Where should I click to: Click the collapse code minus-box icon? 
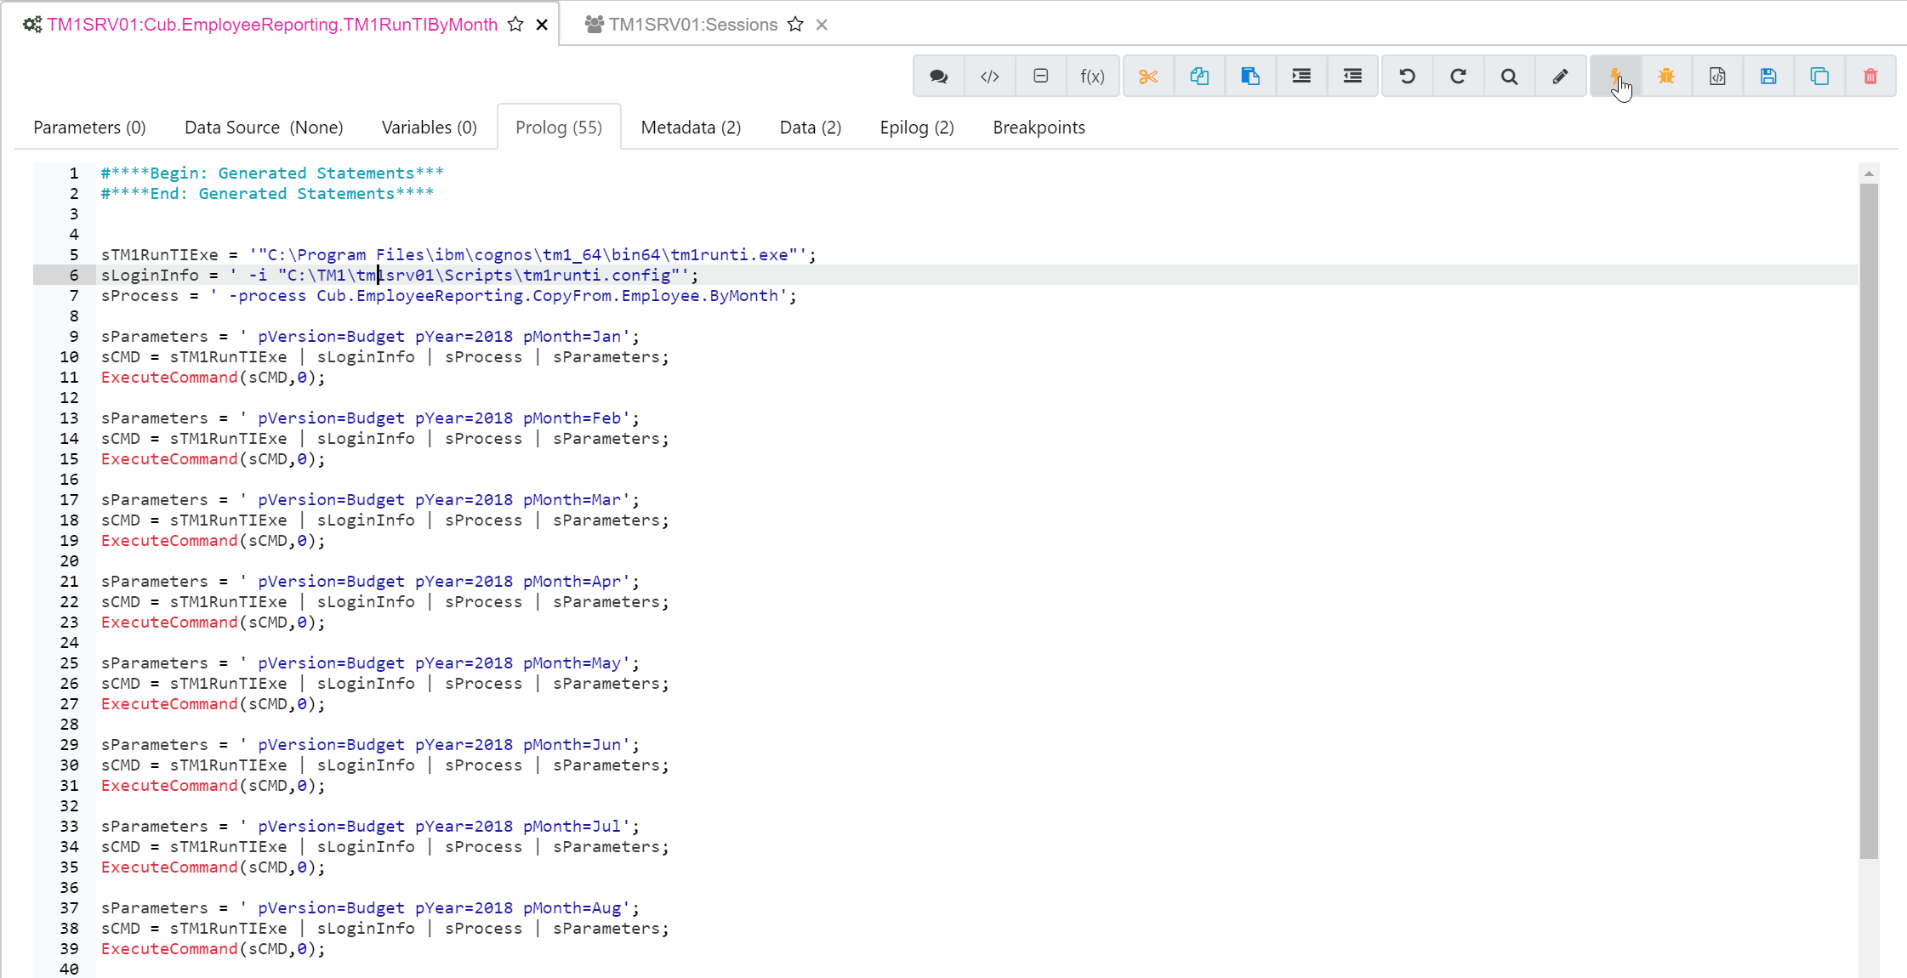coord(1040,77)
